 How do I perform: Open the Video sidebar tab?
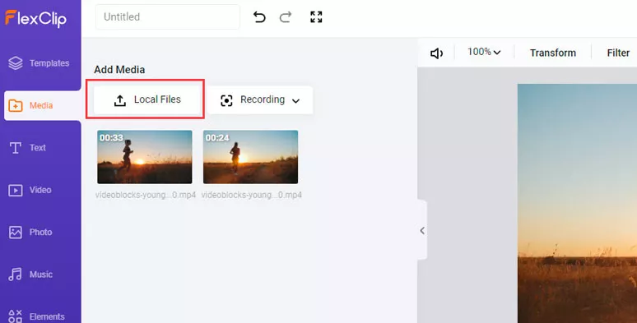click(30, 190)
